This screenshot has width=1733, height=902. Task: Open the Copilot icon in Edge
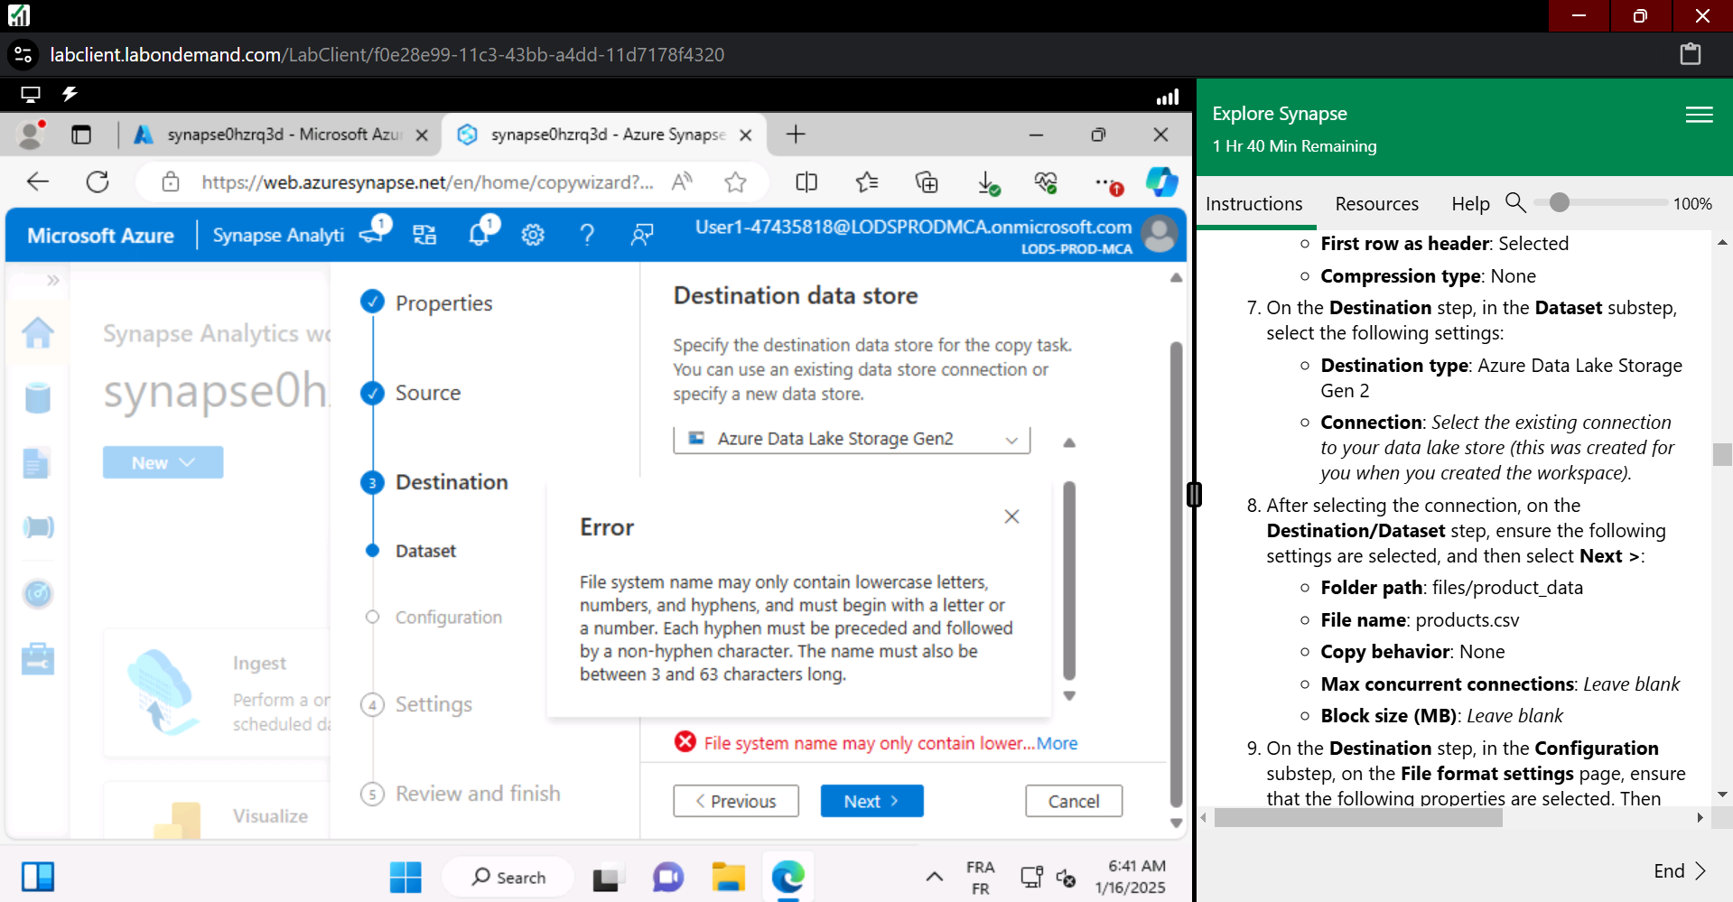coord(1162,181)
